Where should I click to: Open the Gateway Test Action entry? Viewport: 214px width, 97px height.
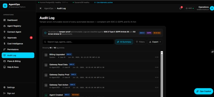click(x=101, y=86)
